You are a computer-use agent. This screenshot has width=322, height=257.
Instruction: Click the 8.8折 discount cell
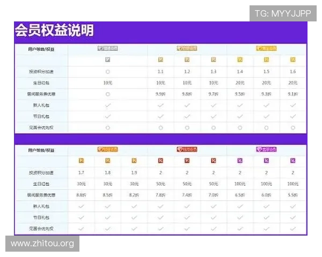tap(81, 195)
